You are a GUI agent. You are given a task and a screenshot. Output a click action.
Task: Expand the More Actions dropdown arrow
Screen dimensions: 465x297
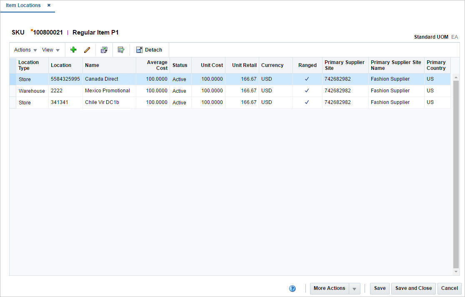(355, 288)
